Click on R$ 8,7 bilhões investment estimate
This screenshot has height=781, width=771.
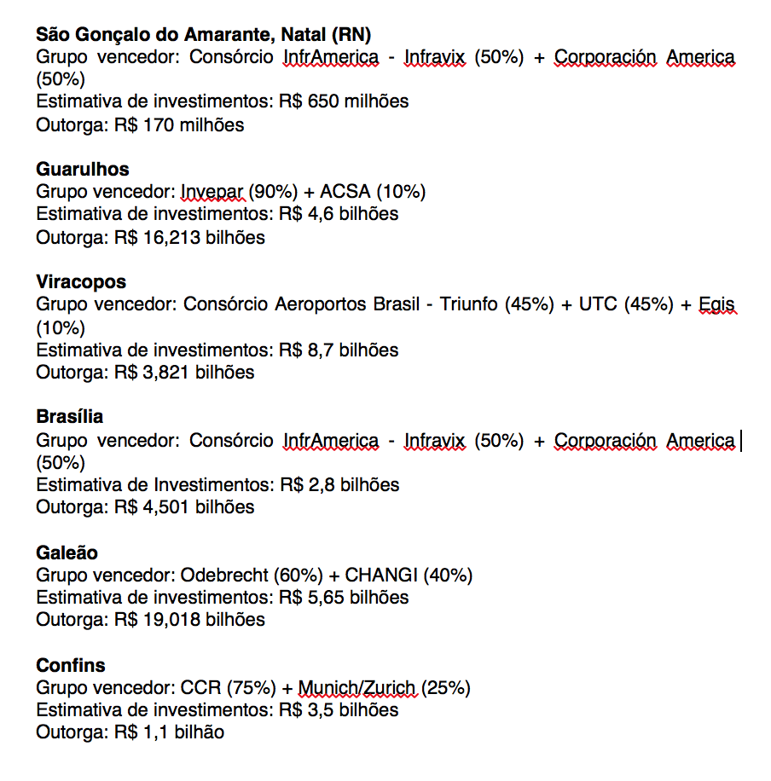tap(339, 350)
